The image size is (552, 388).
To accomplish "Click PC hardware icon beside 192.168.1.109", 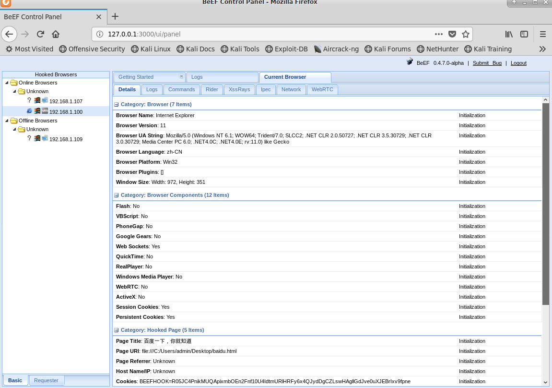I will [45, 138].
